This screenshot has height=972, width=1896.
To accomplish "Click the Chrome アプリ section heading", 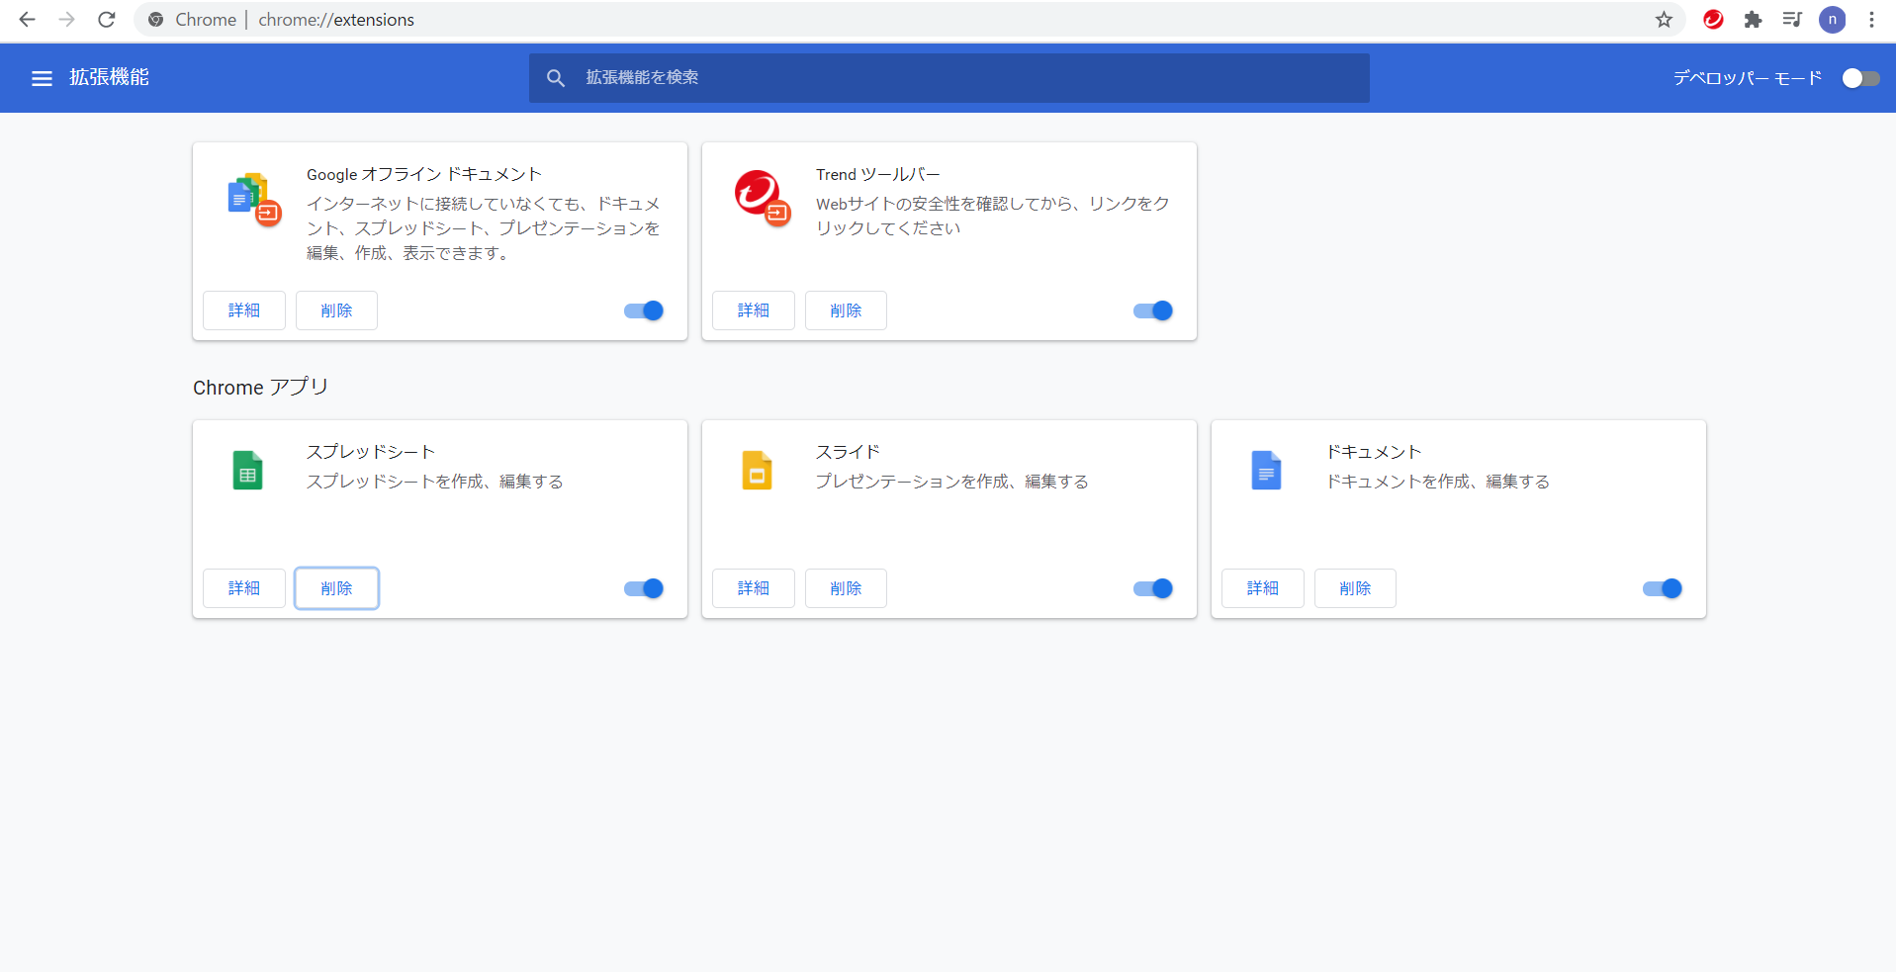I will 260,388.
